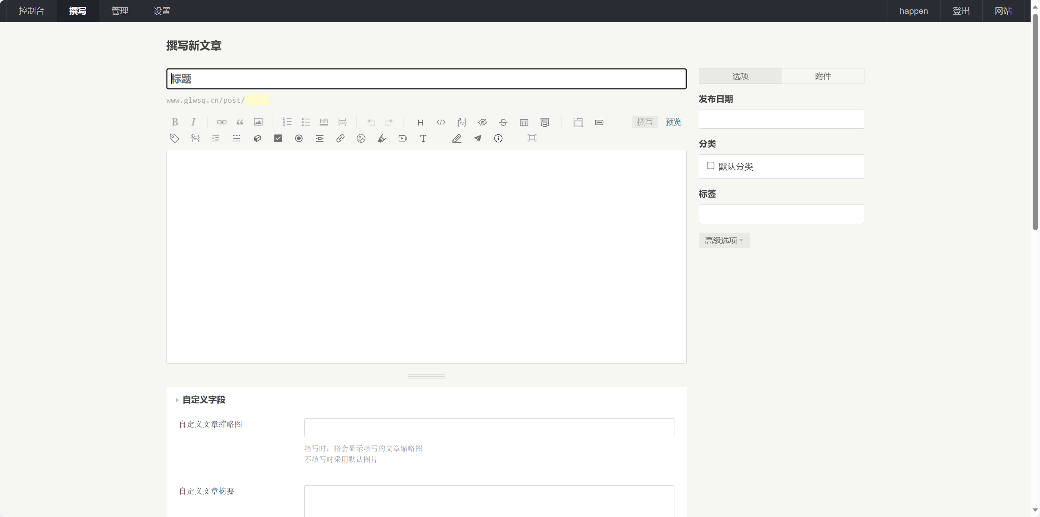
Task: Click the hidden-content crossed eye icon
Action: 482,122
